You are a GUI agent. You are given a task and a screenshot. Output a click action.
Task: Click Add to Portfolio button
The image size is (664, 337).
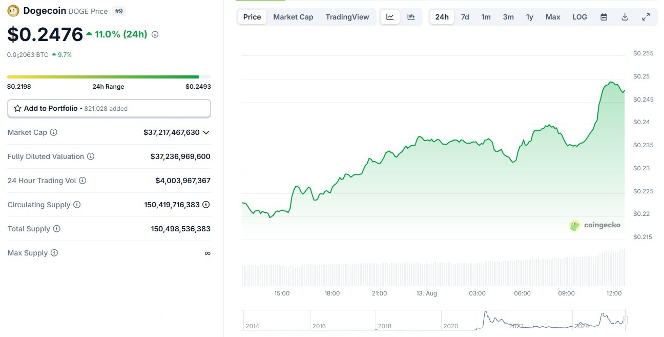click(x=109, y=108)
